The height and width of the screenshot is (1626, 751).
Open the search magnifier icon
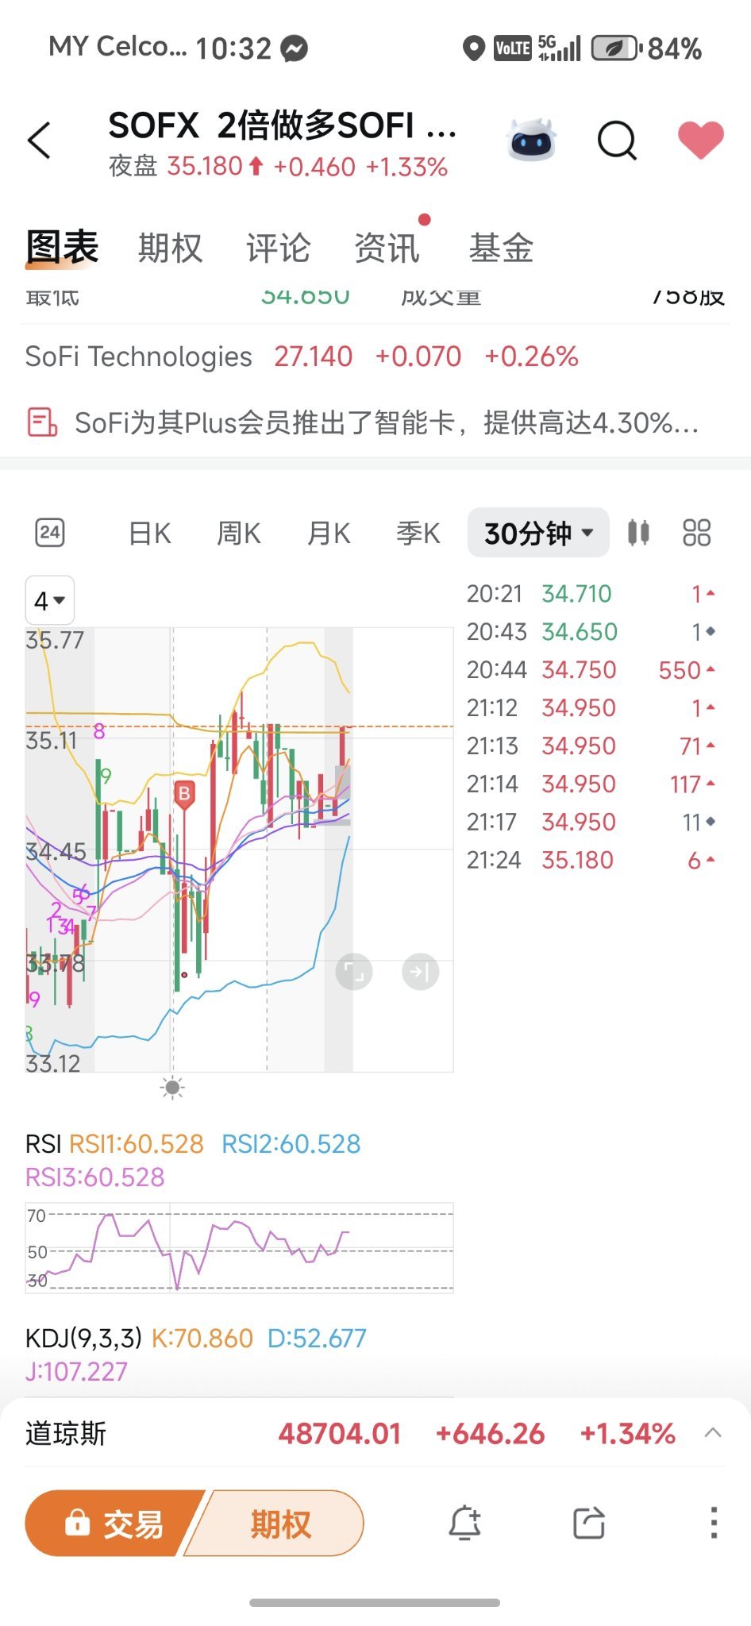pyautogui.click(x=617, y=141)
